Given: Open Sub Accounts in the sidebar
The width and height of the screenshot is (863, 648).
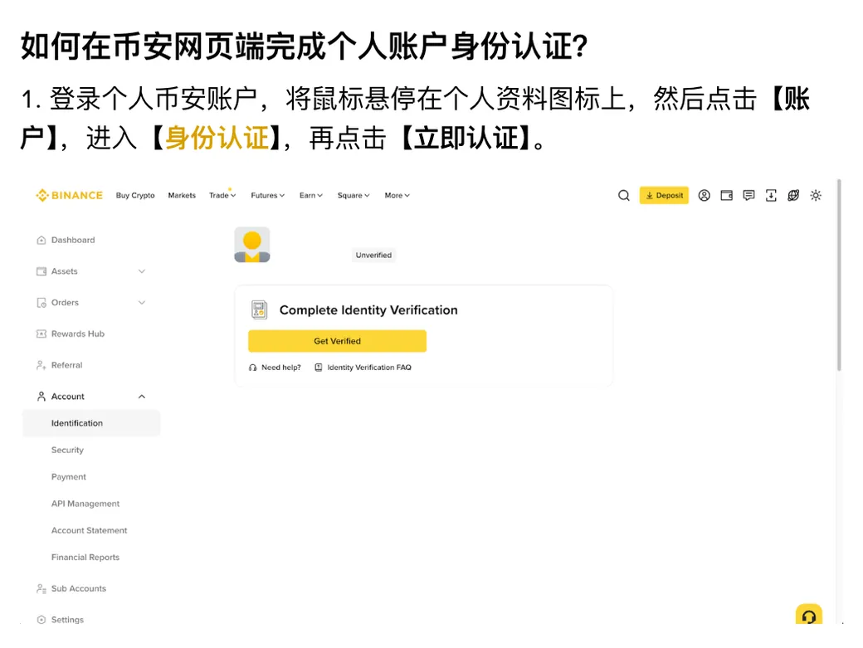Looking at the screenshot, I should [79, 588].
